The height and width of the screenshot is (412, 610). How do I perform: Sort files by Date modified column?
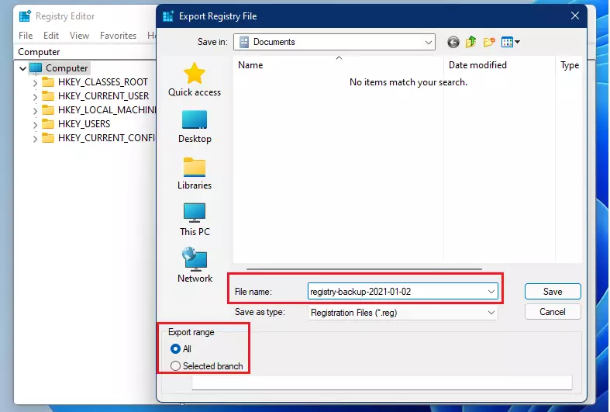click(499, 65)
